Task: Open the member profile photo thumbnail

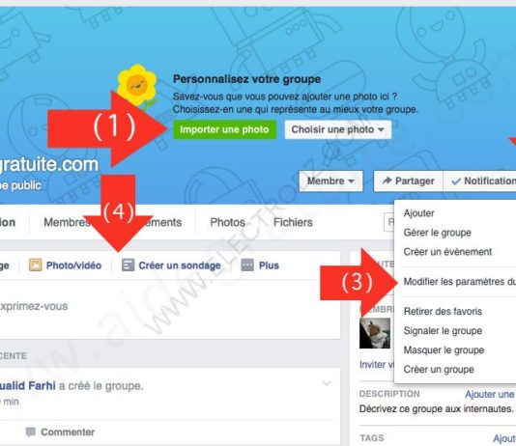Action: (375, 333)
